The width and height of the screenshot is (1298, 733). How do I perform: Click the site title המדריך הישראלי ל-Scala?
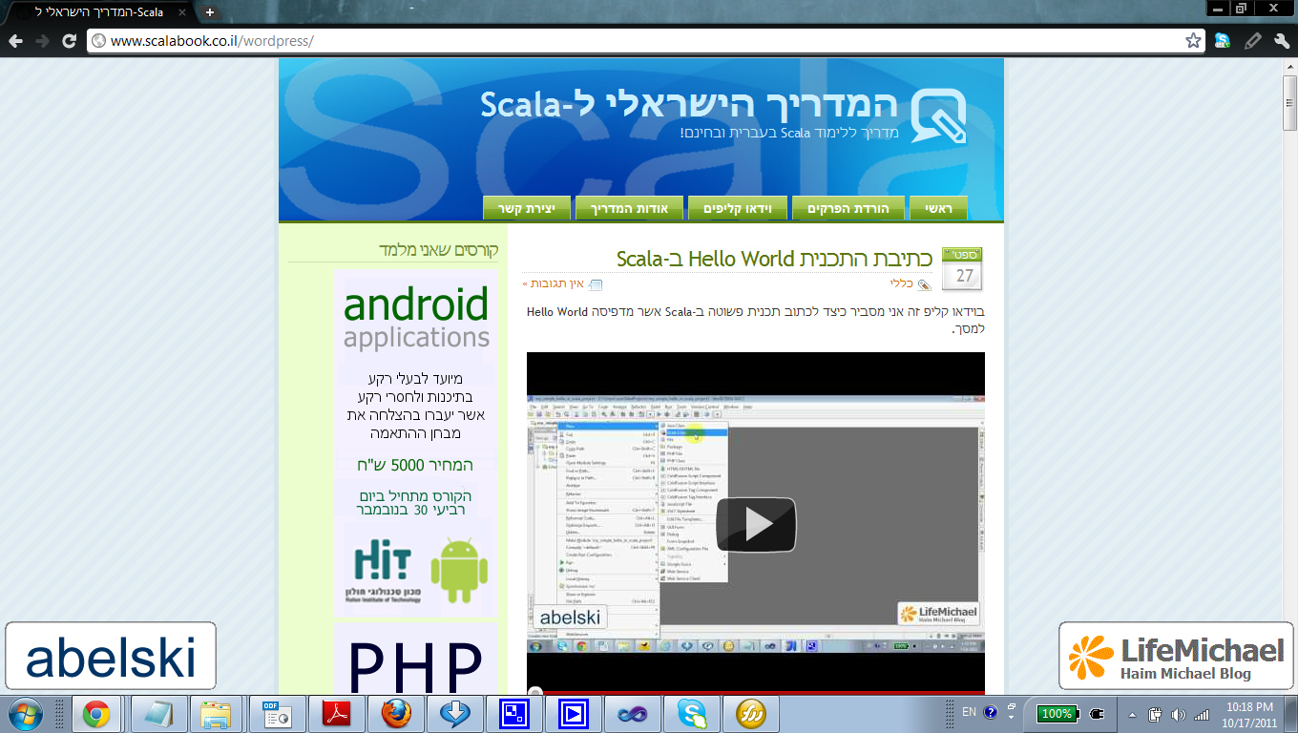tap(690, 105)
